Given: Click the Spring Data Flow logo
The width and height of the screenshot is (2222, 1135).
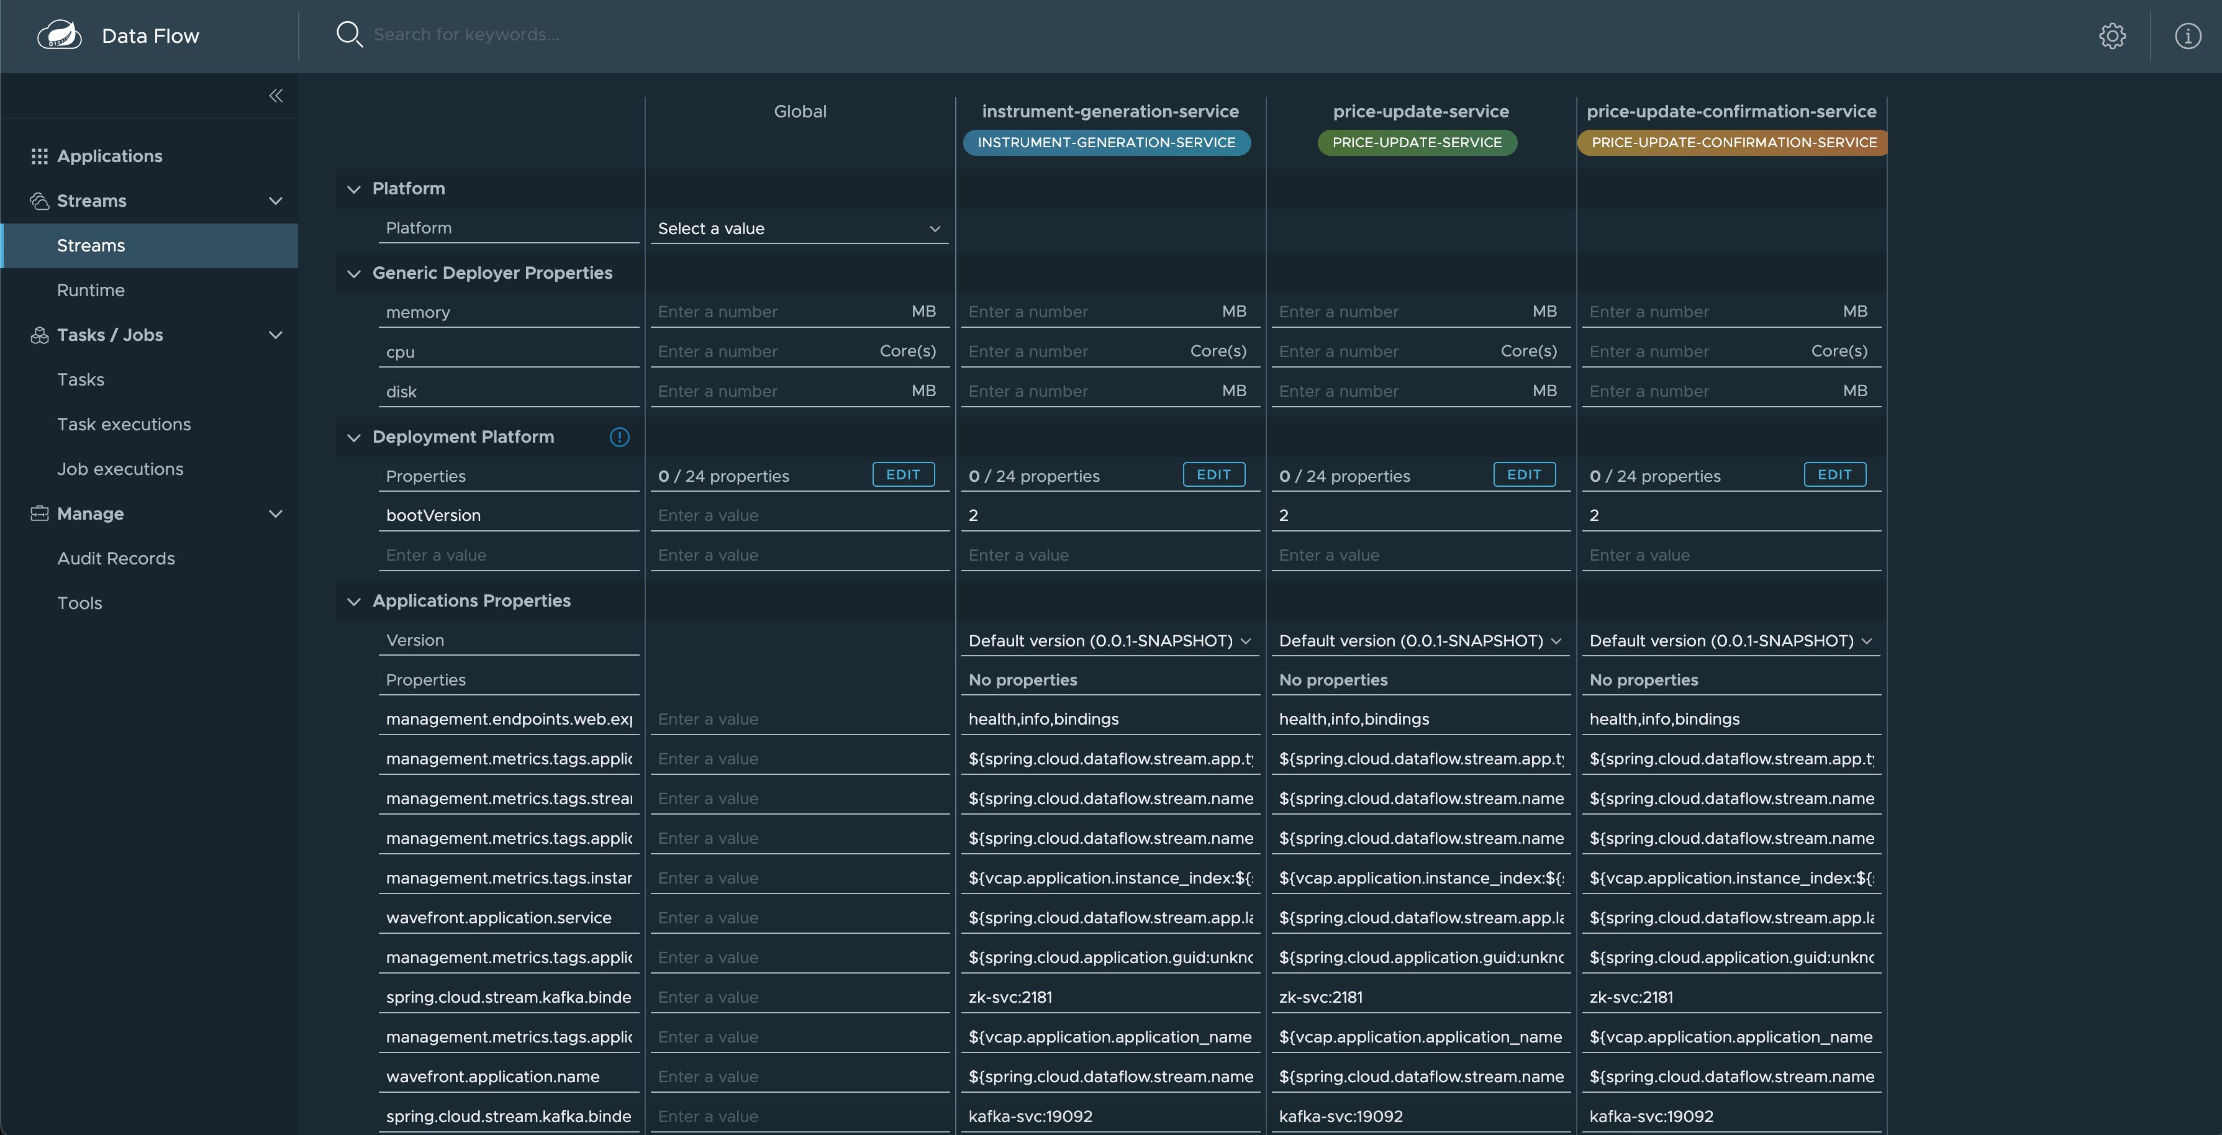Looking at the screenshot, I should pyautogui.click(x=58, y=34).
